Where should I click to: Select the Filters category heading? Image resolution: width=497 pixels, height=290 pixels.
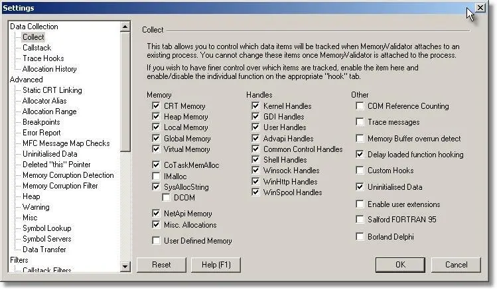[x=19, y=260]
